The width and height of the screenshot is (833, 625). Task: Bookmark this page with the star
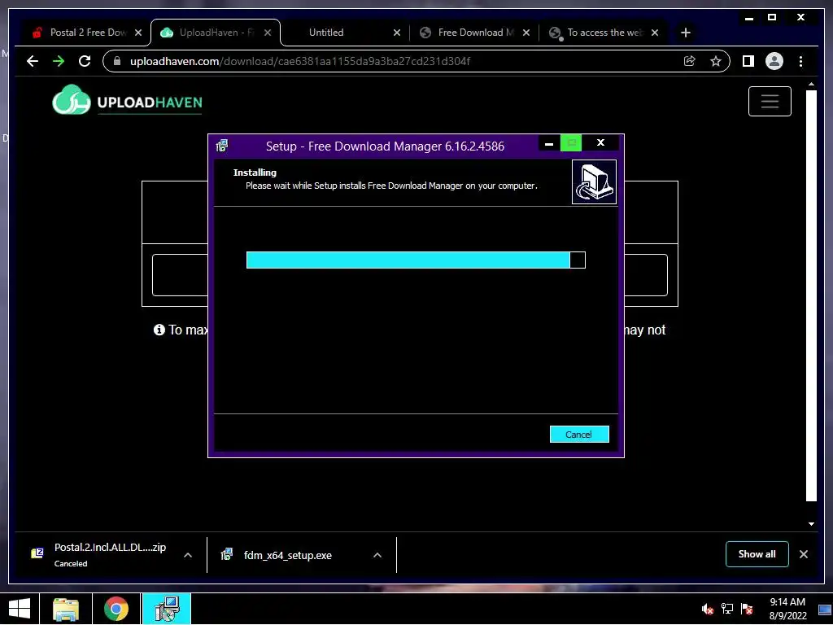716,61
